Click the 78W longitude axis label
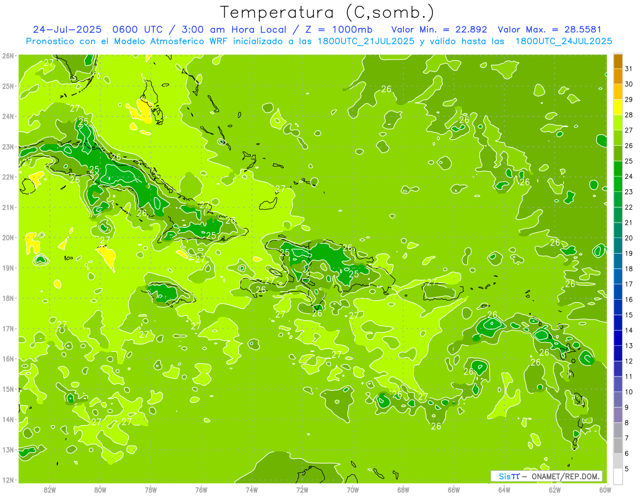 (151, 489)
